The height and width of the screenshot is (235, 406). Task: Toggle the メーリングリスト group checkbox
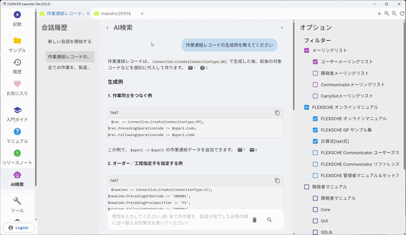tap(306, 51)
